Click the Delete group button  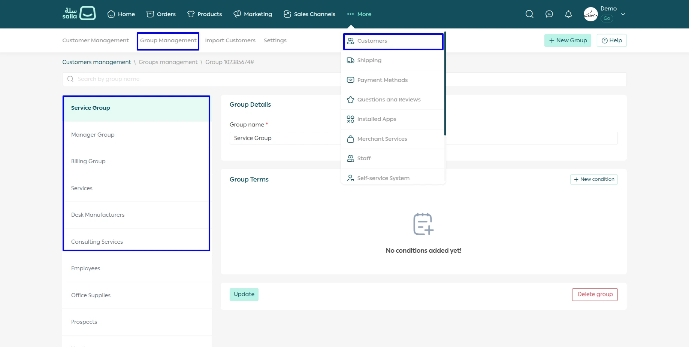pos(595,294)
